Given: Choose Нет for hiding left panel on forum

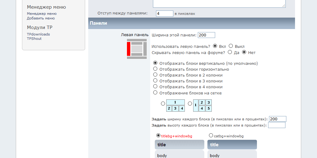Looking at the screenshot, I should 244,52.
